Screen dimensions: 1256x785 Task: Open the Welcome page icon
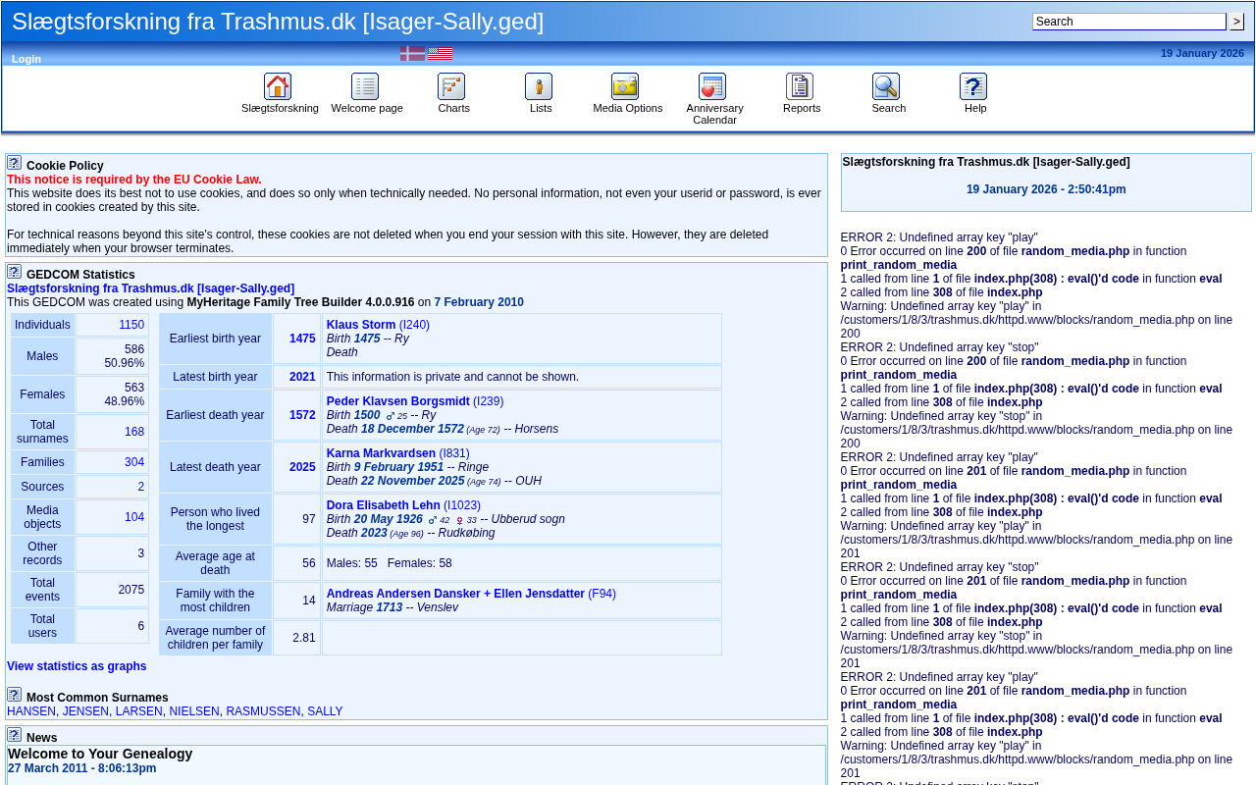click(x=365, y=86)
